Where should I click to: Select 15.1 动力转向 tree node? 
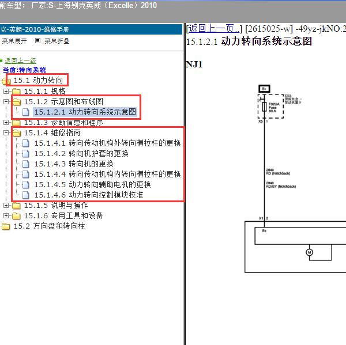tap(38, 80)
